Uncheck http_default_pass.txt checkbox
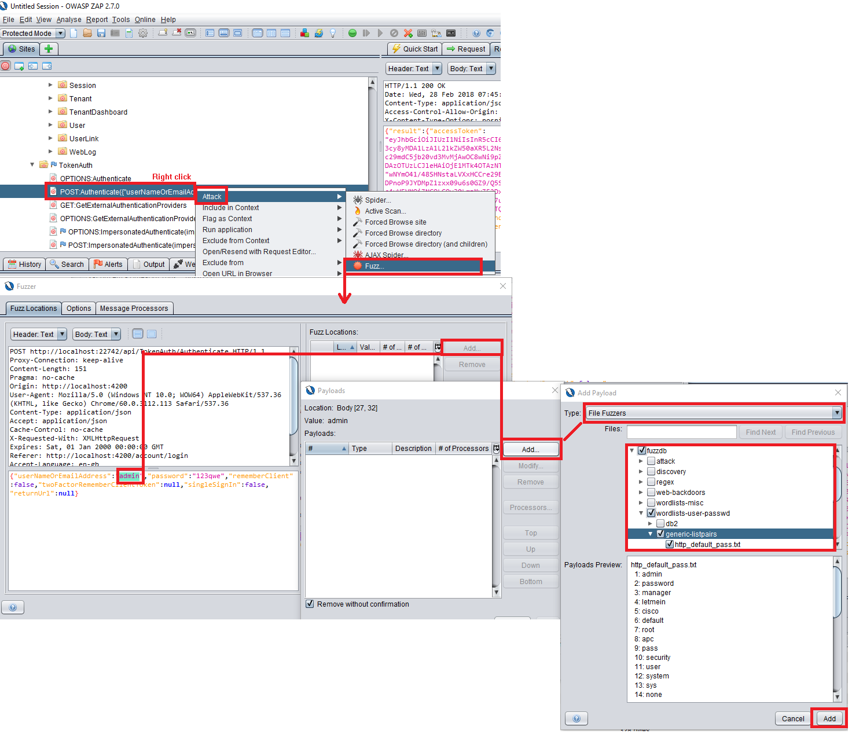The image size is (852, 734). (670, 544)
